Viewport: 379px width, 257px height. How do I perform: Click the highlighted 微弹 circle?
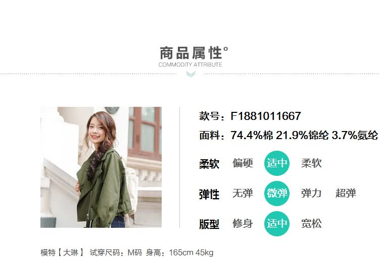(x=277, y=194)
